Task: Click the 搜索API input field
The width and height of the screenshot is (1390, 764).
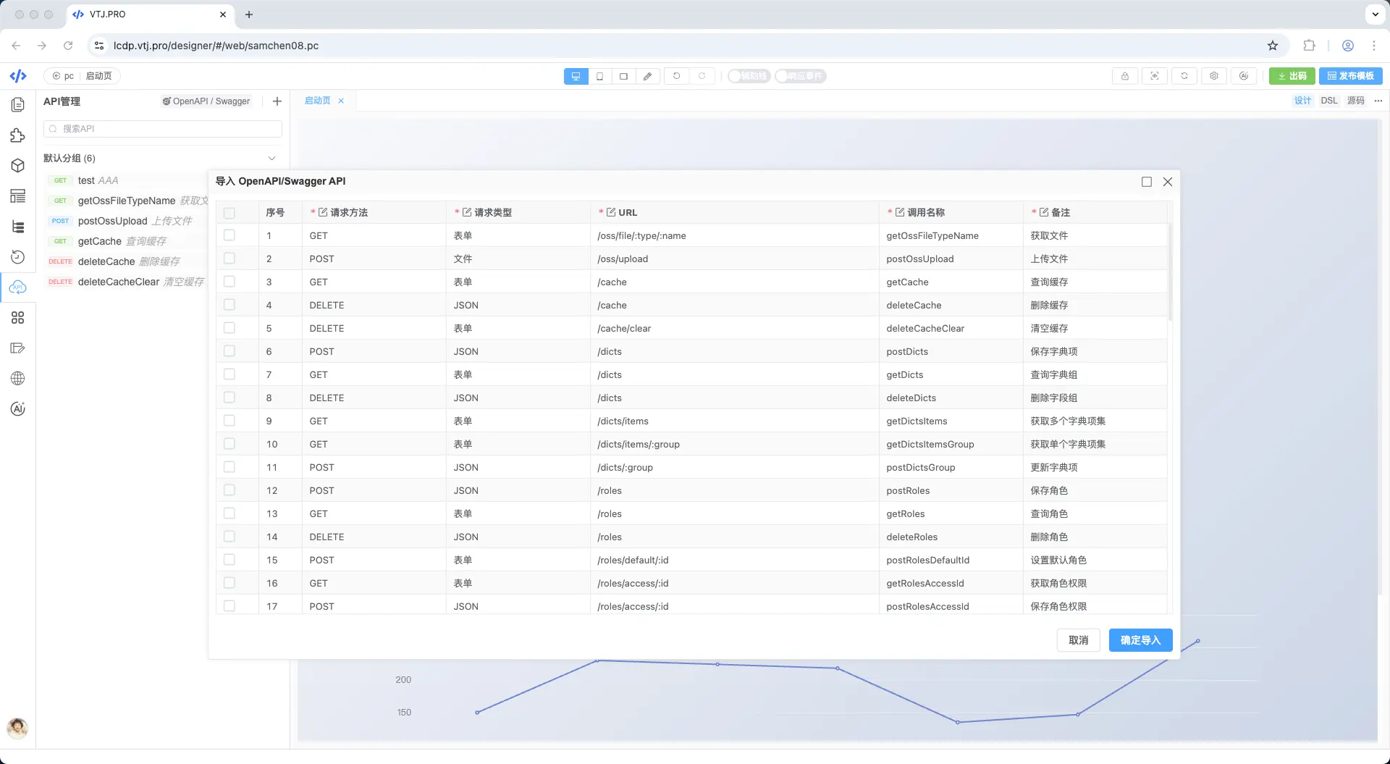Action: click(x=163, y=129)
